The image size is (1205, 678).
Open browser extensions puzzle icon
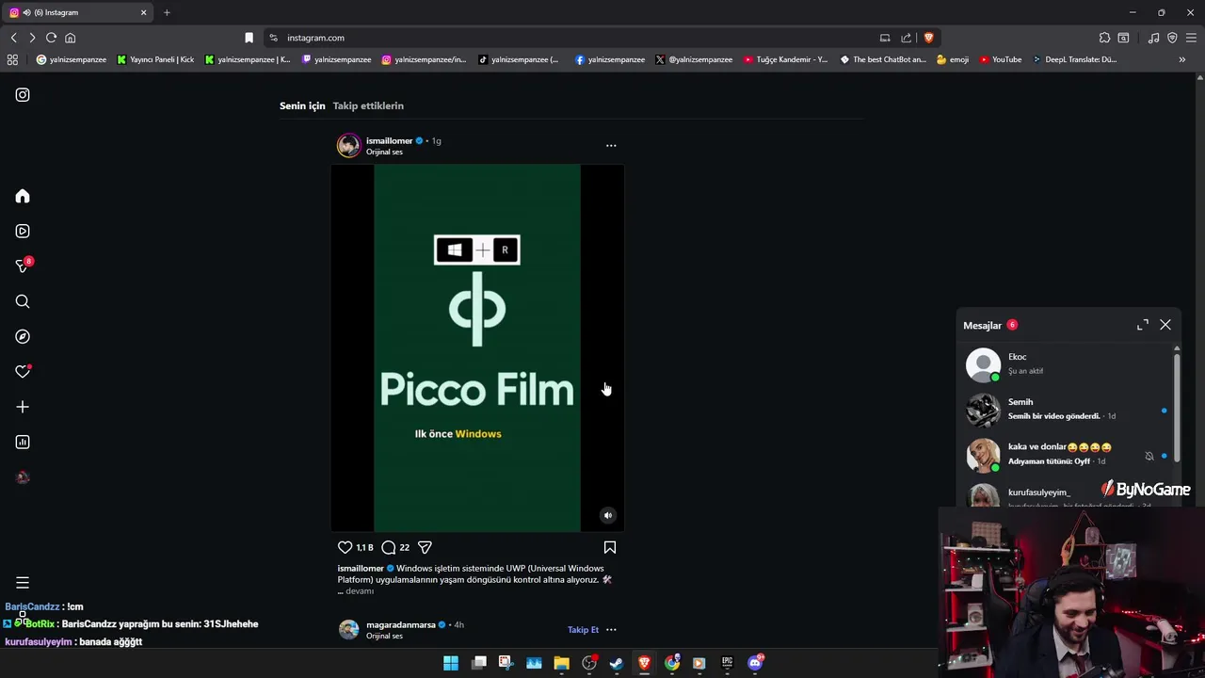click(x=1104, y=38)
